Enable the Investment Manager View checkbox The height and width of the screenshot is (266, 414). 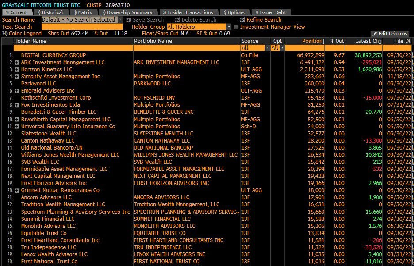click(236, 27)
